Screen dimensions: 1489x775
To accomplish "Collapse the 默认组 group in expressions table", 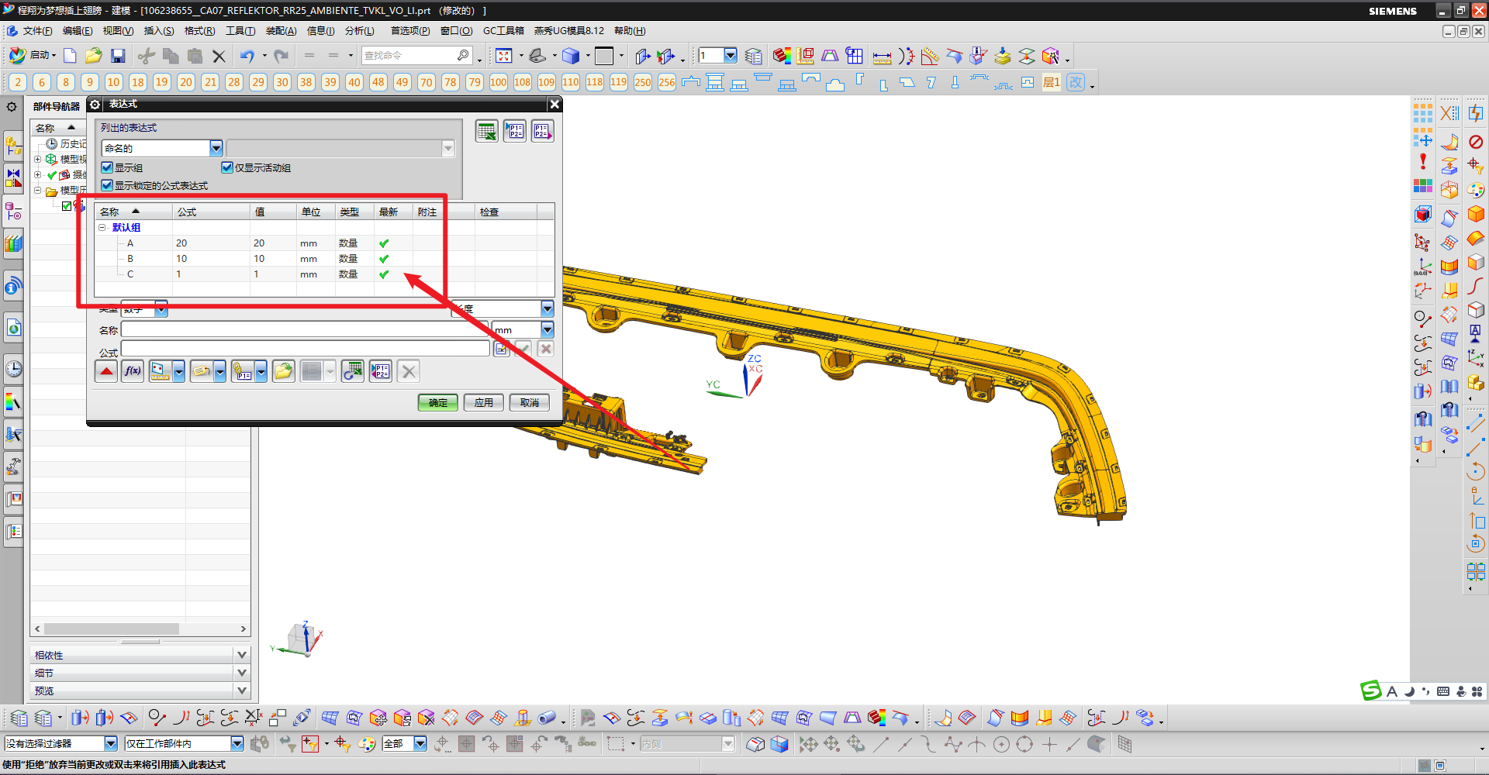I will pyautogui.click(x=102, y=228).
